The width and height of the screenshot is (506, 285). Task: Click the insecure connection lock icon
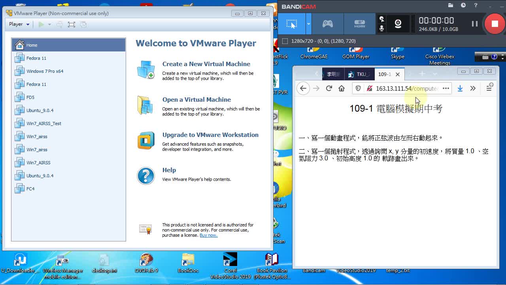(369, 89)
